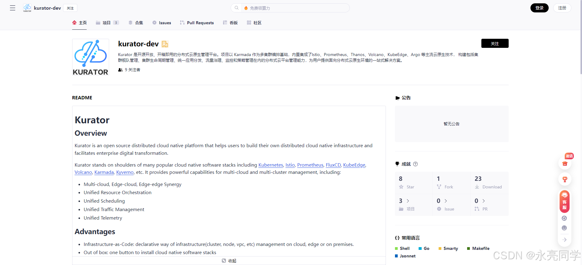Click the 注册 register button

(x=562, y=8)
